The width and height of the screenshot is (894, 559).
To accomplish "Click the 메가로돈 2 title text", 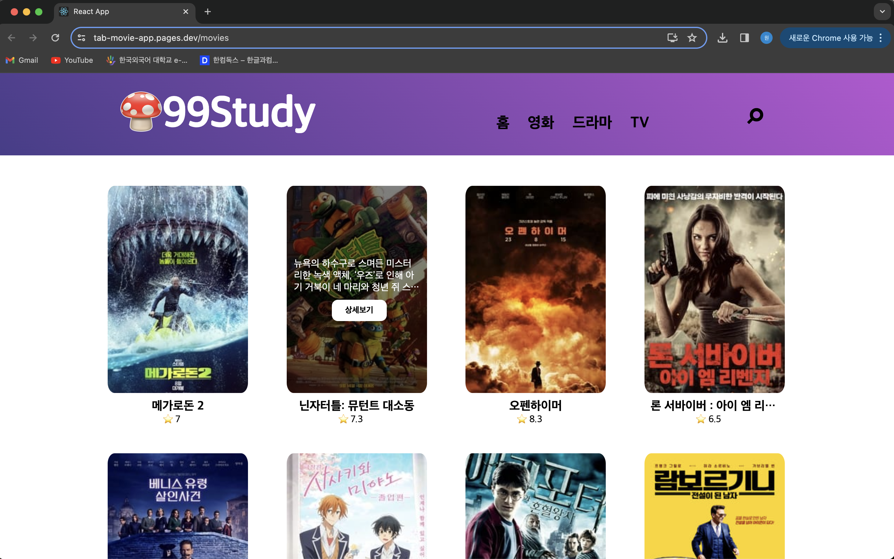I will [178, 405].
